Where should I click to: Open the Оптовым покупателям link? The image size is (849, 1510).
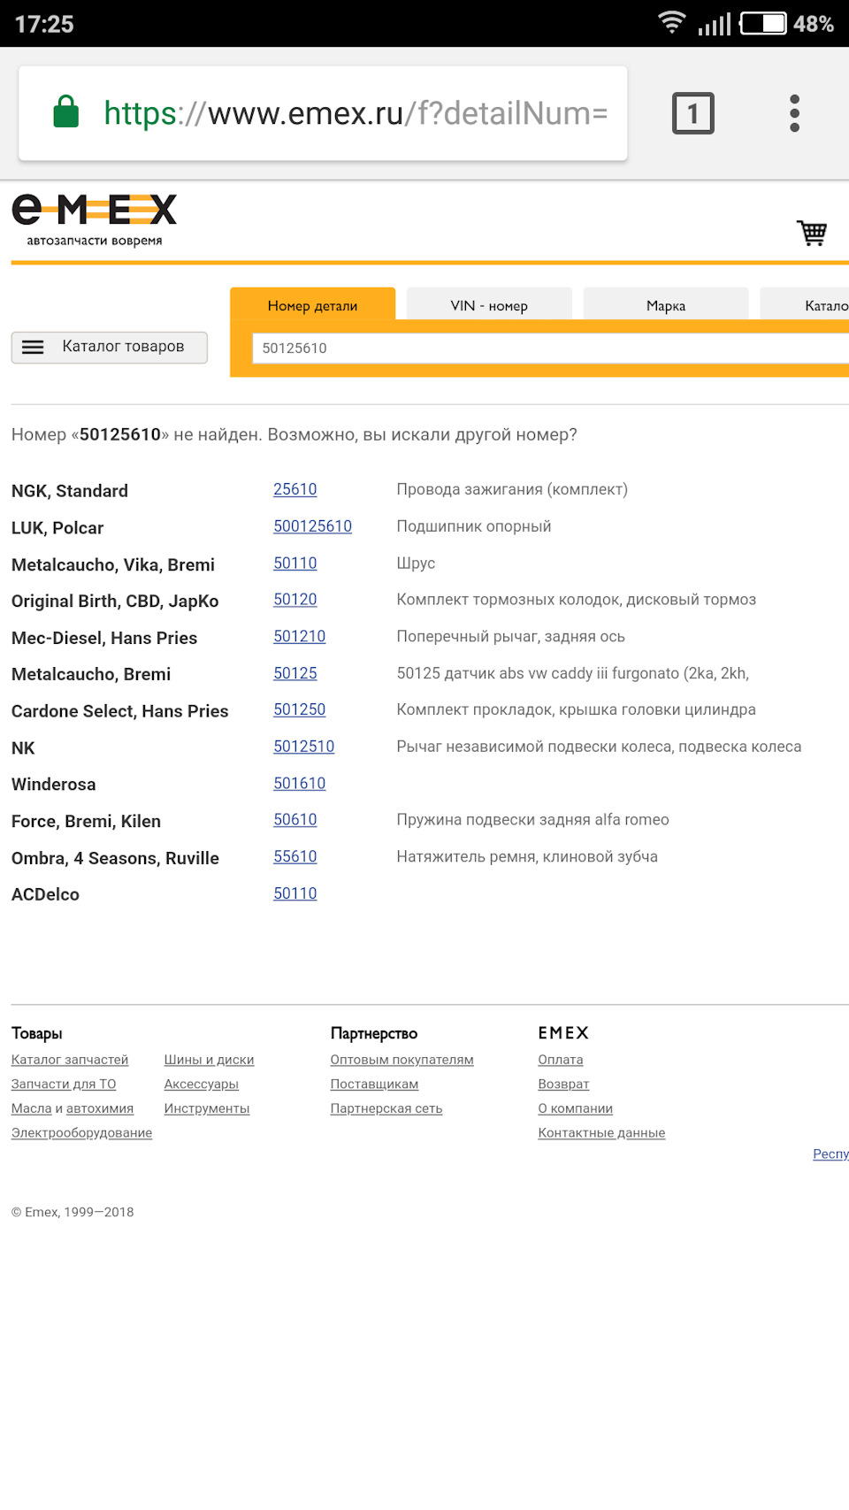[402, 1060]
